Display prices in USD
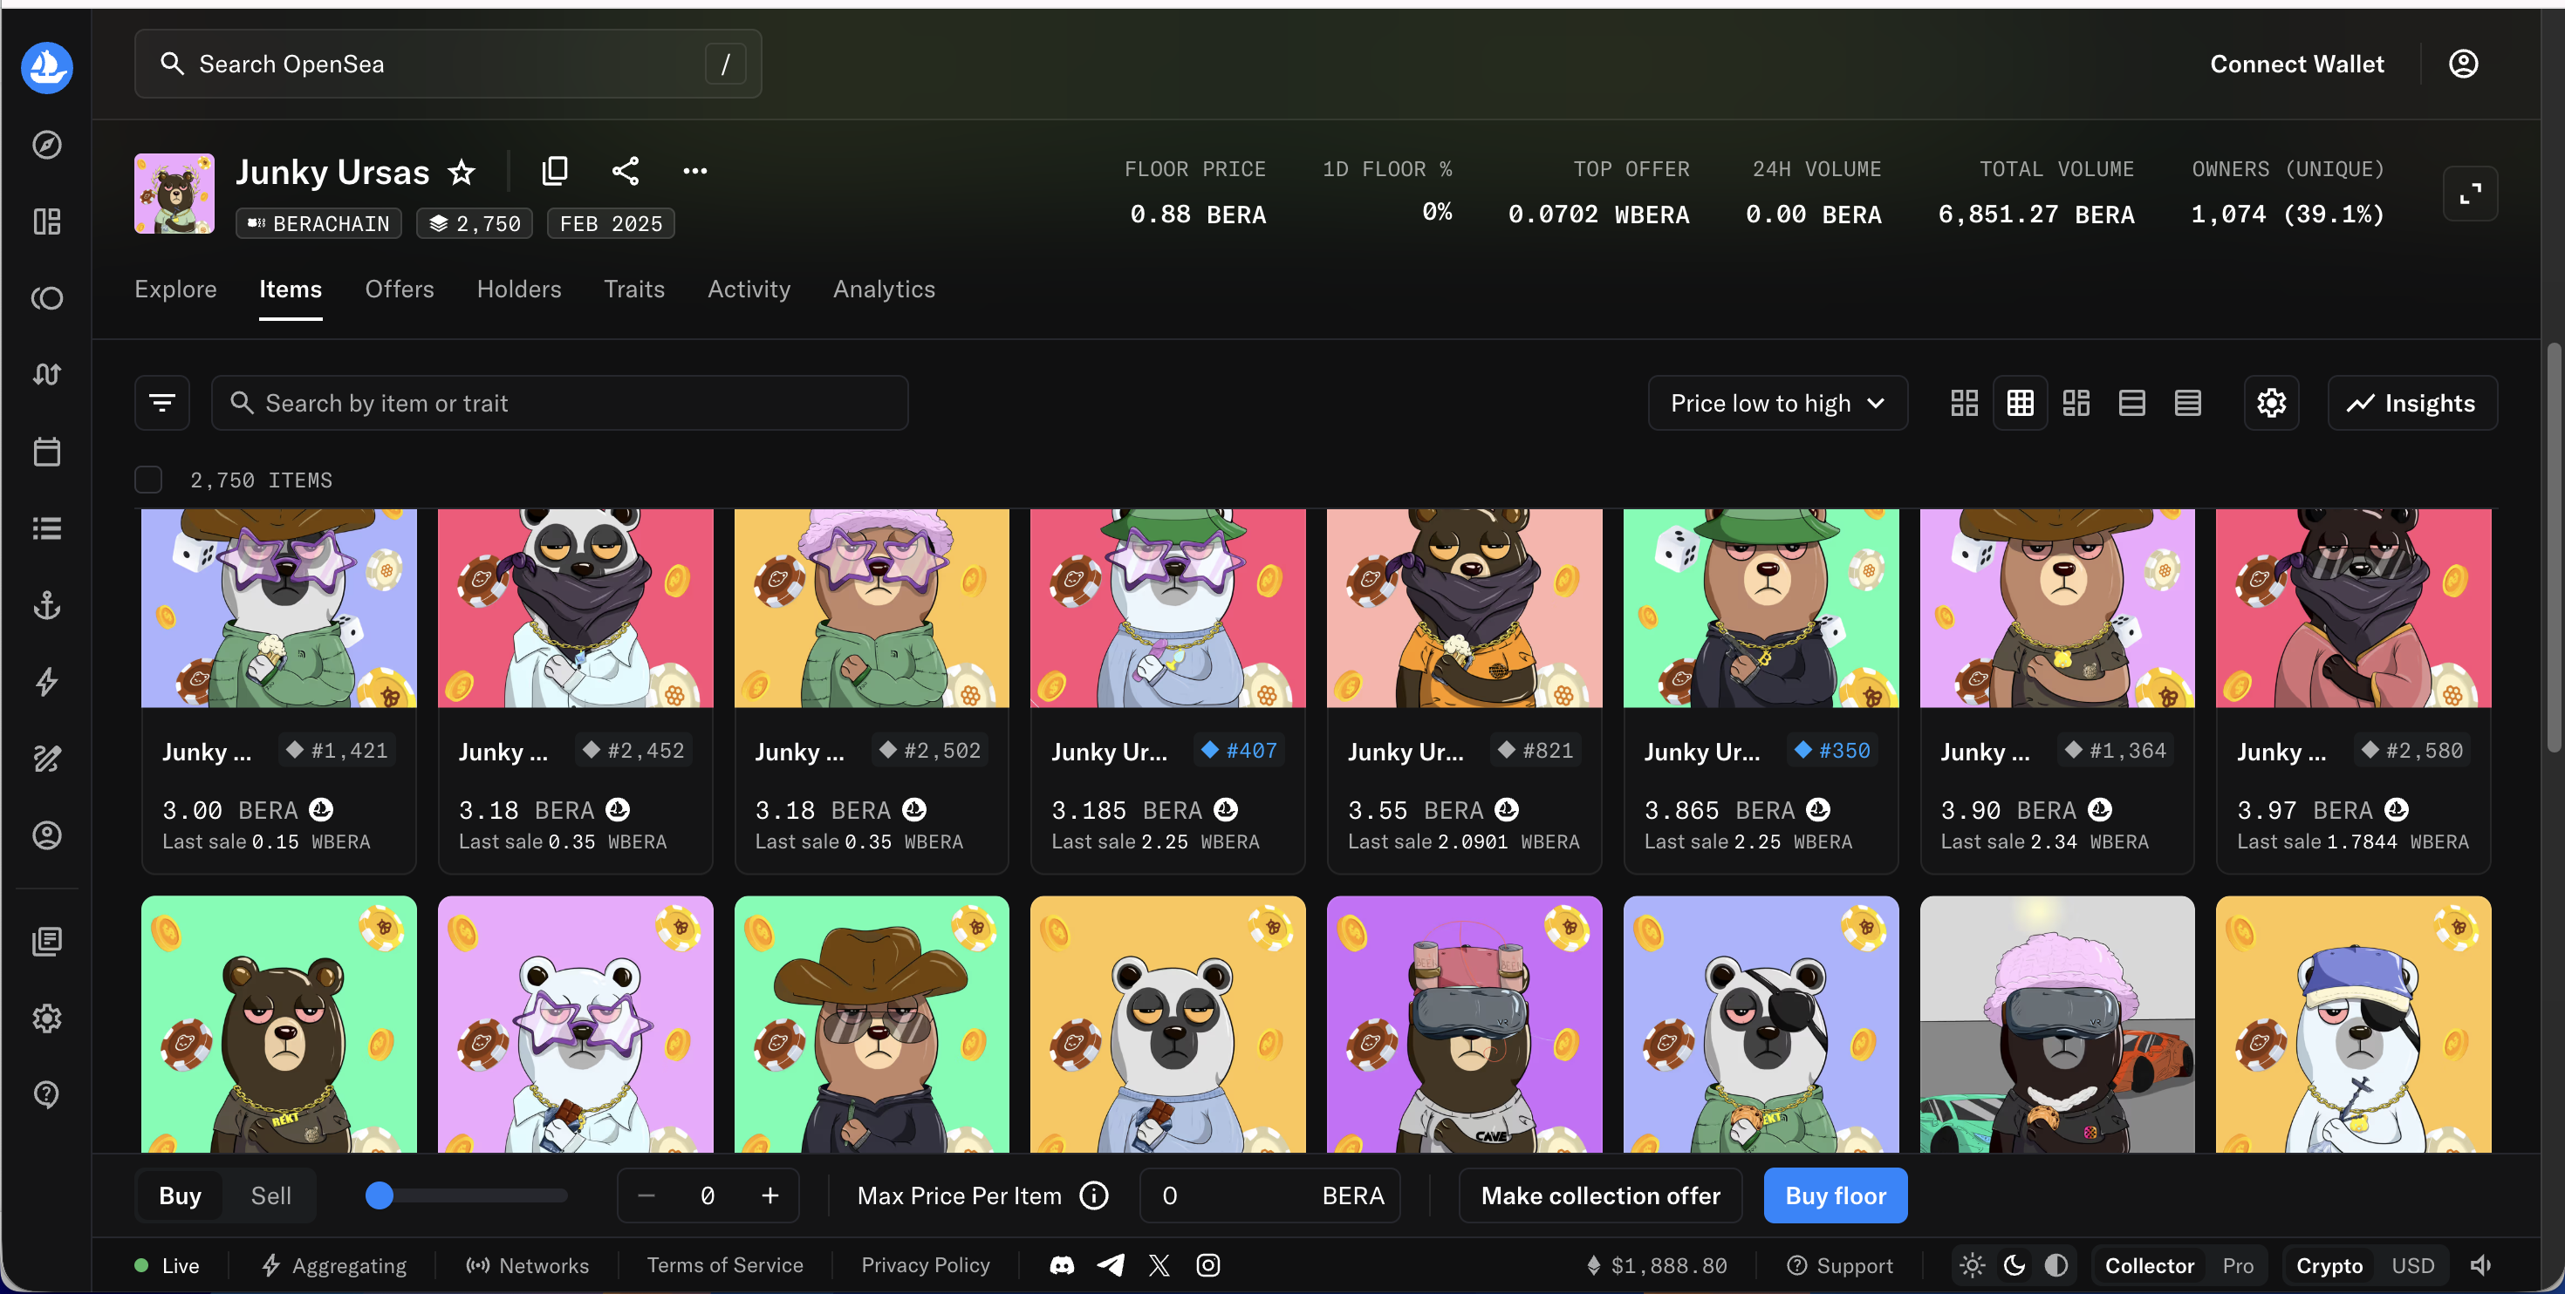Image resolution: width=2565 pixels, height=1294 pixels. click(x=2412, y=1265)
